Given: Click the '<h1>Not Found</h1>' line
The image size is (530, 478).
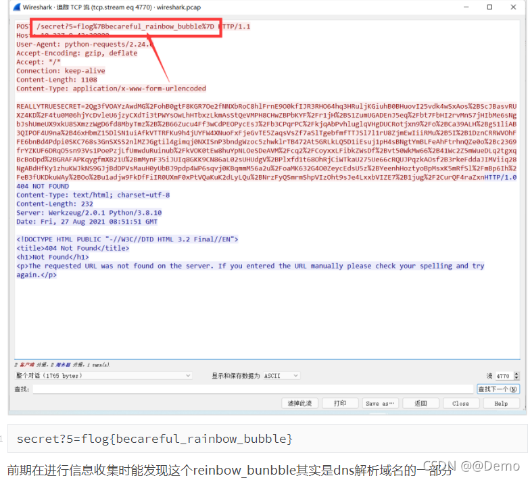Looking at the screenshot, I should pyautogui.click(x=53, y=257).
